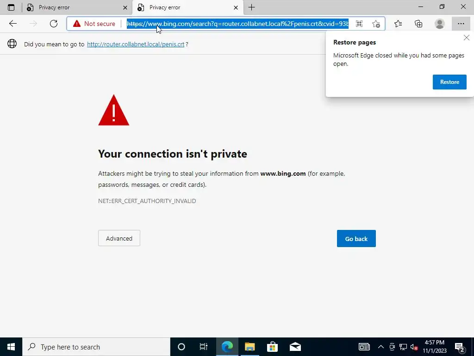474x356 pixels.
Task: Click the Not secure warning indicator
Action: point(94,24)
